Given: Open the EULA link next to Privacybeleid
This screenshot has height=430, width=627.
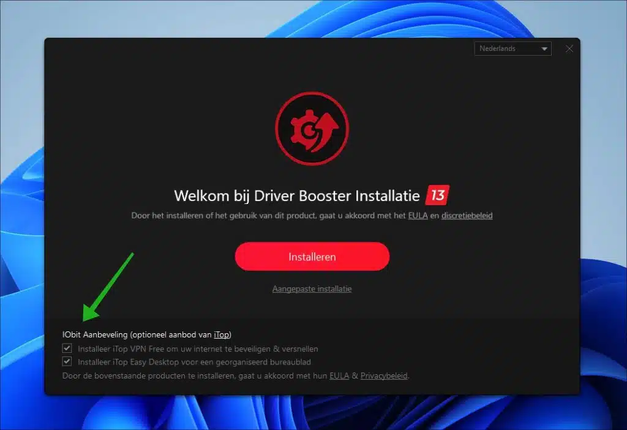Looking at the screenshot, I should pyautogui.click(x=339, y=376).
